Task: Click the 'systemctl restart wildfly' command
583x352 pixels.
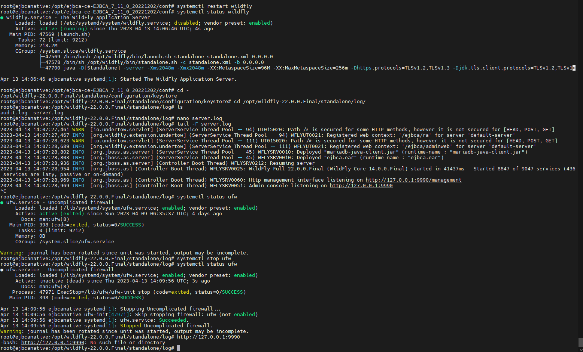Action: pyautogui.click(x=214, y=6)
